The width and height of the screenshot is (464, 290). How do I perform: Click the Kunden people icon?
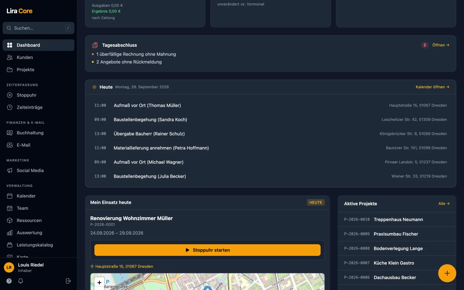pyautogui.click(x=10, y=57)
